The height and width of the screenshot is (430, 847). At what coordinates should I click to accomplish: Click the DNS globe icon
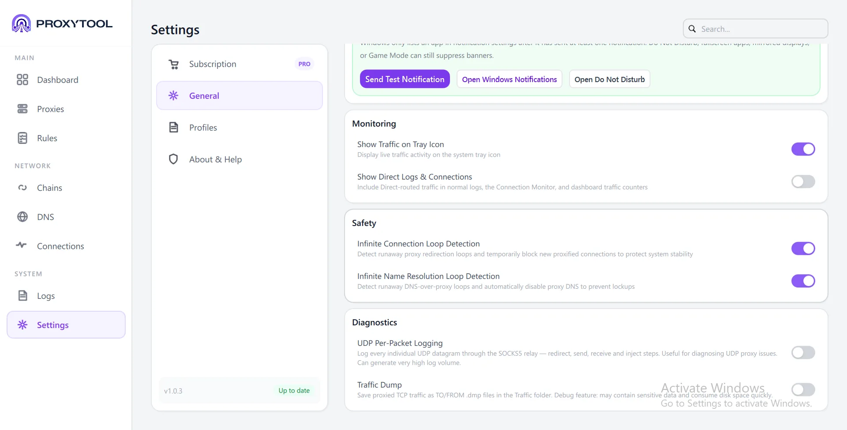22,217
